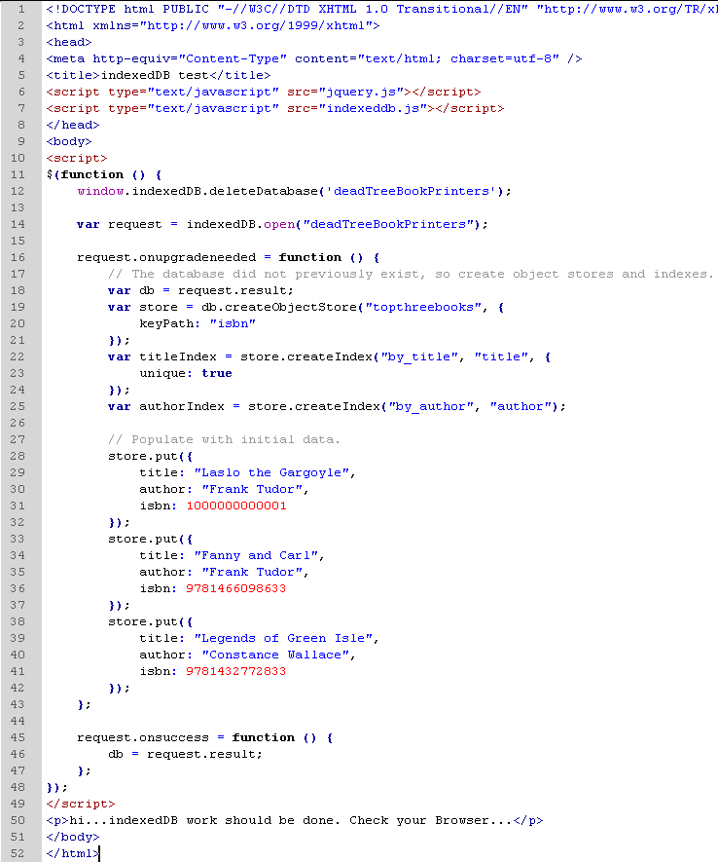Image resolution: width=718 pixels, height=862 pixels.
Task: Click comment 'Populate with initial data.'
Action: [224, 440]
